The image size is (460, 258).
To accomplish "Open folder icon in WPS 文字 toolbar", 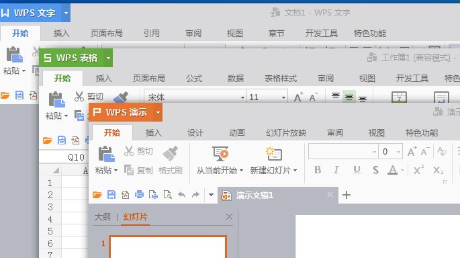I will tap(5, 95).
